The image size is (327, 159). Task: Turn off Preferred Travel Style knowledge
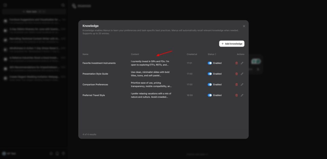pos(210,95)
